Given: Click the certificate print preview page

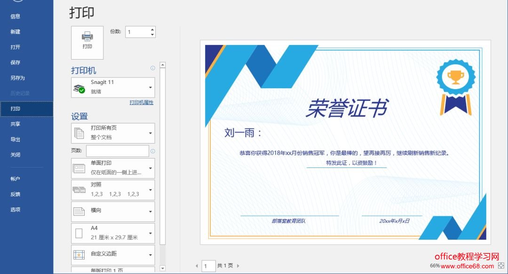Looking at the screenshot, I should point(345,143).
